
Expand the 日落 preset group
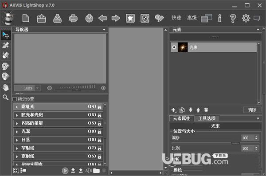coord(17,140)
